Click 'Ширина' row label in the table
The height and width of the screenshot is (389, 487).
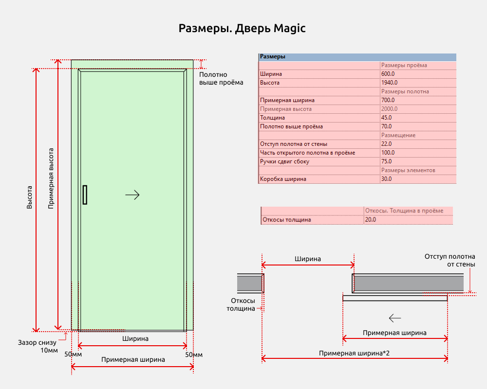point(271,74)
